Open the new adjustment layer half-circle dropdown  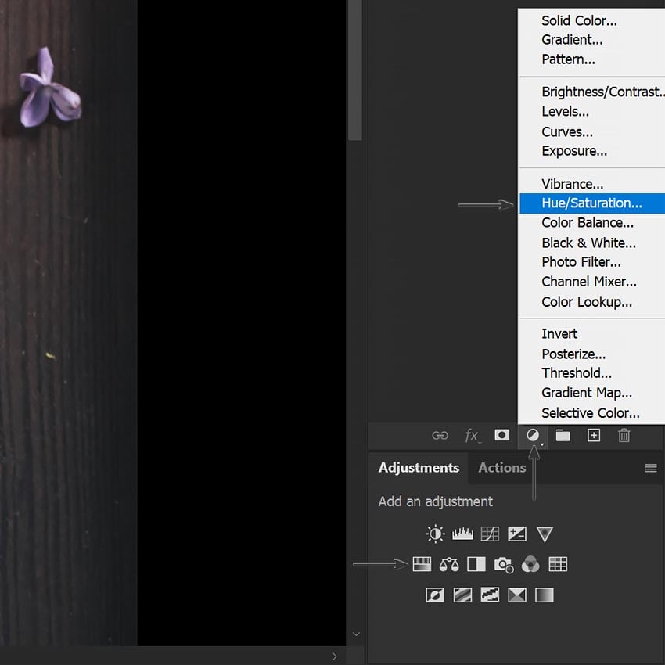point(534,436)
